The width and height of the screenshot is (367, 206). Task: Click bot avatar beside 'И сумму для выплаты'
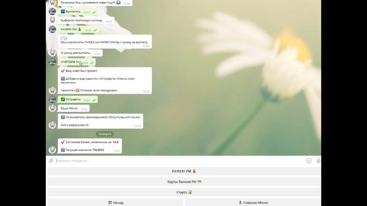(x=52, y=52)
